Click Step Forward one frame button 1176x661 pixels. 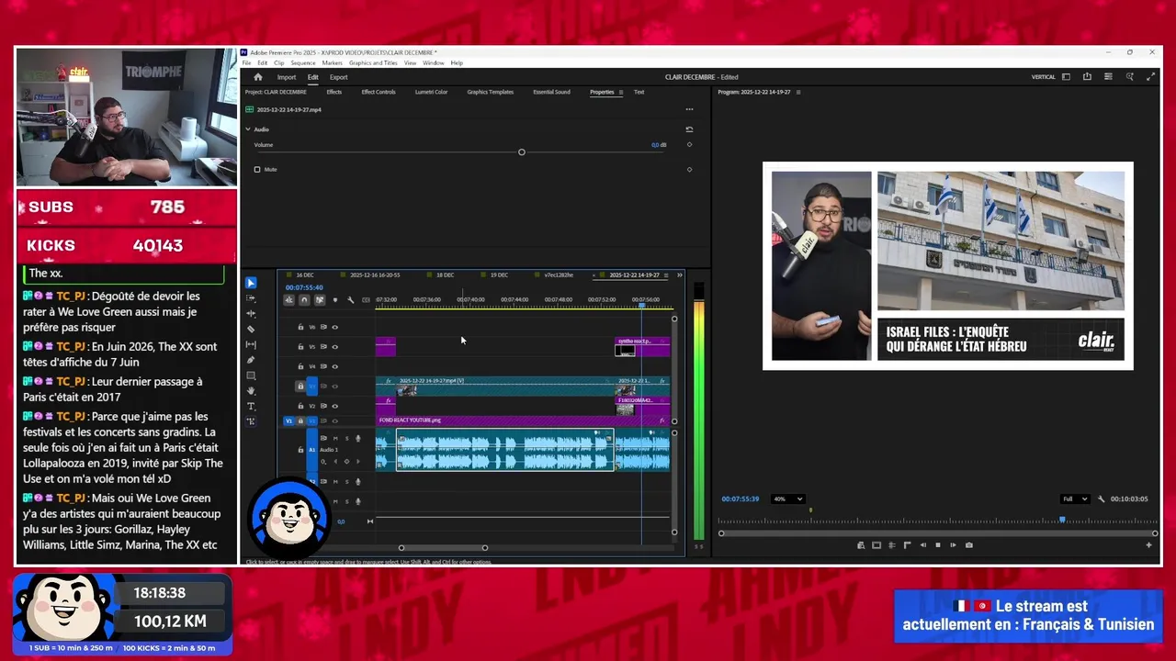coord(953,545)
